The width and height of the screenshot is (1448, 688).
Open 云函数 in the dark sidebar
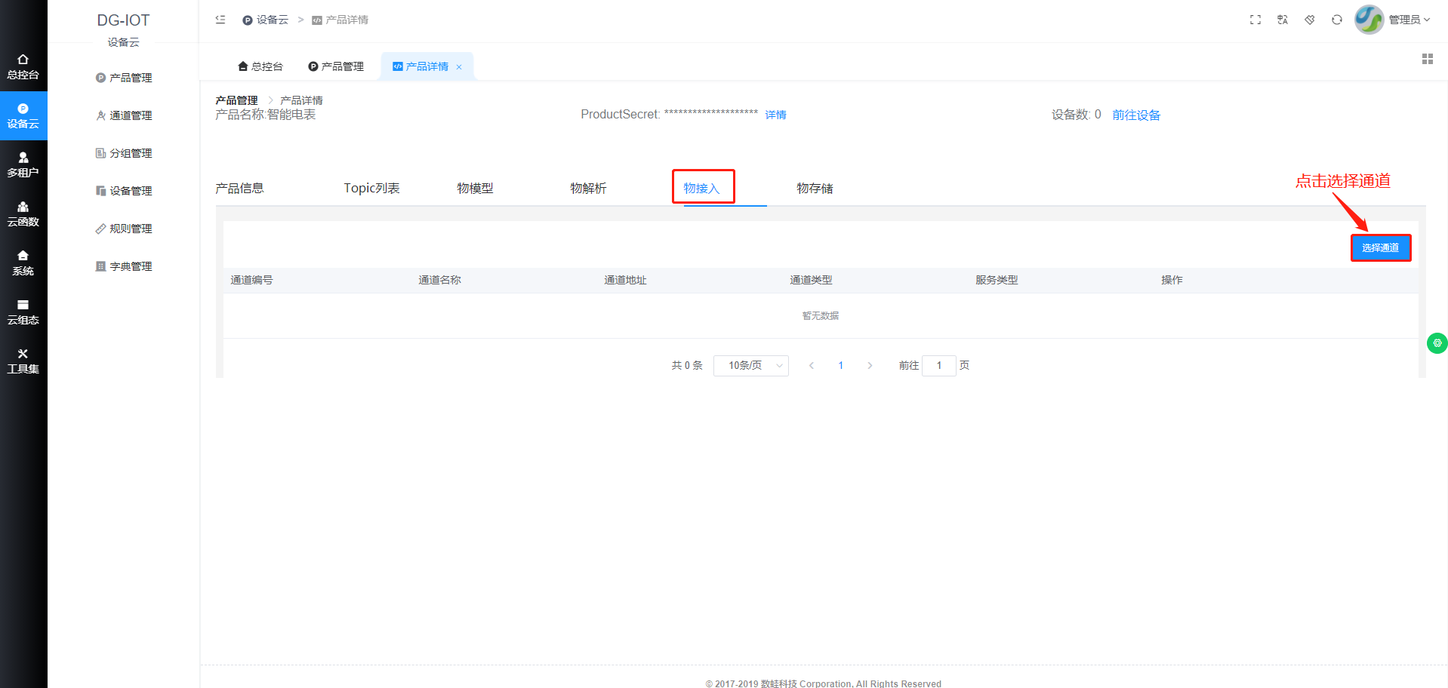(23, 214)
